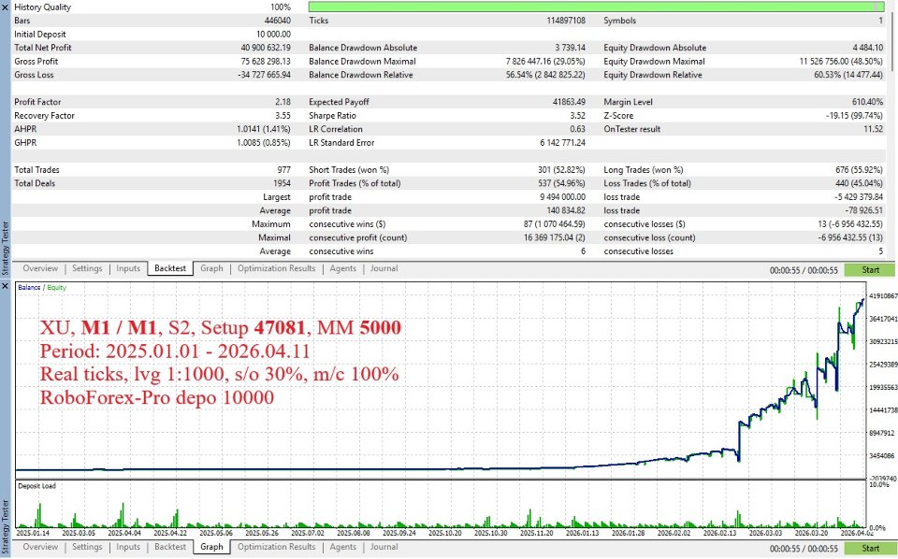Show the Agents tab in the upper panel
The image size is (898, 559).
tap(343, 268)
